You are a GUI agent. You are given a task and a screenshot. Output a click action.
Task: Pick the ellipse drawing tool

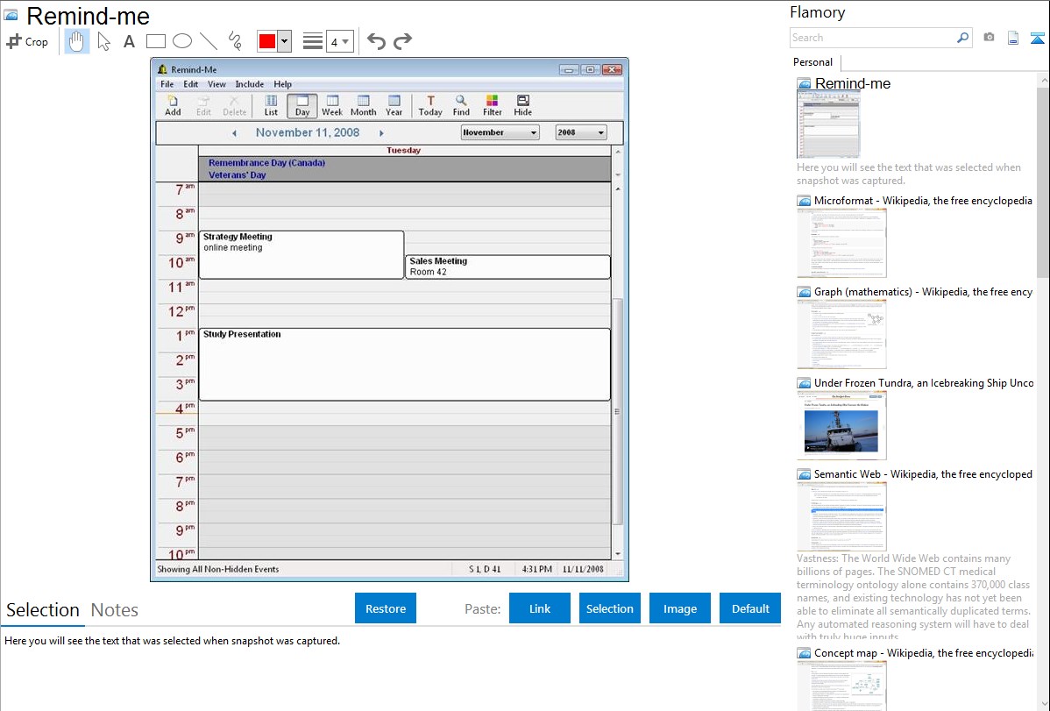tap(182, 41)
